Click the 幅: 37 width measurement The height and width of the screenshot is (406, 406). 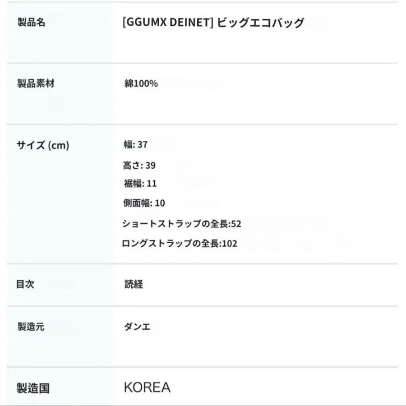(x=136, y=145)
